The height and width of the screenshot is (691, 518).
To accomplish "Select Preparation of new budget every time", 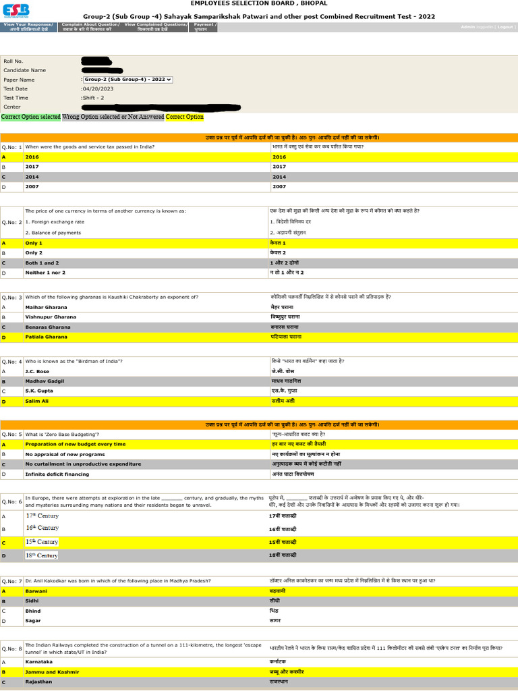I will pos(259,444).
